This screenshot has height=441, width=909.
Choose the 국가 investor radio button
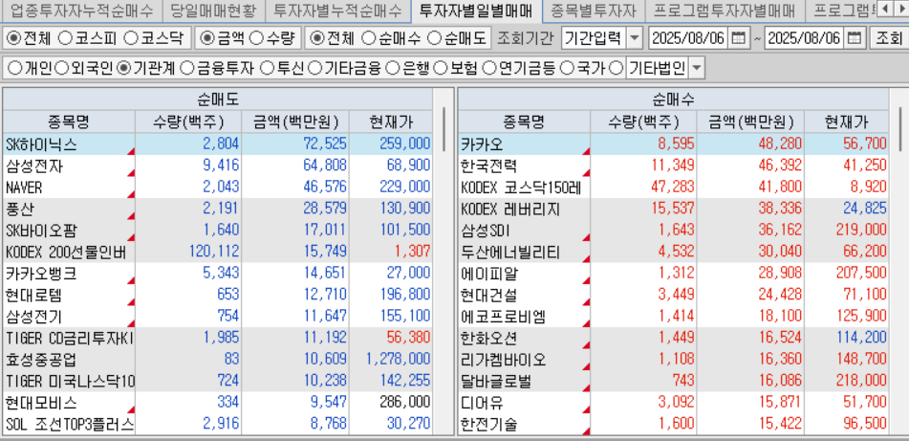[567, 69]
